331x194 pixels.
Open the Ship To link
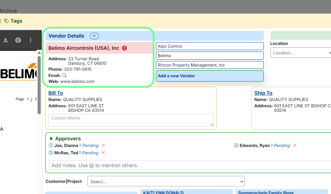coord(263,93)
